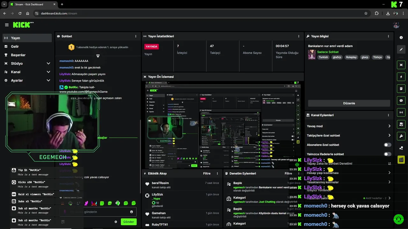The image size is (408, 229).
Task: Insert the headphones emote in chat bar
Action: [x=118, y=203]
